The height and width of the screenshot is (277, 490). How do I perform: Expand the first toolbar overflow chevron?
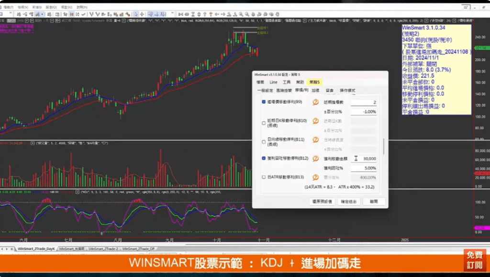11,14
